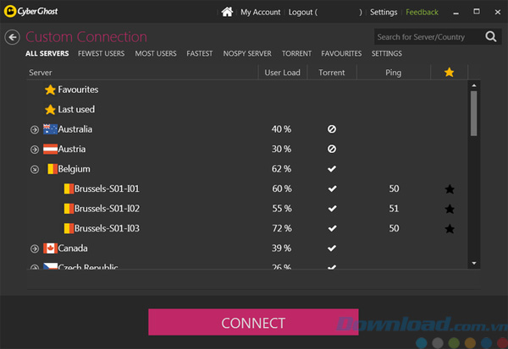
Task: Open the SETTINGS tab under Custom Connection
Action: 387,53
